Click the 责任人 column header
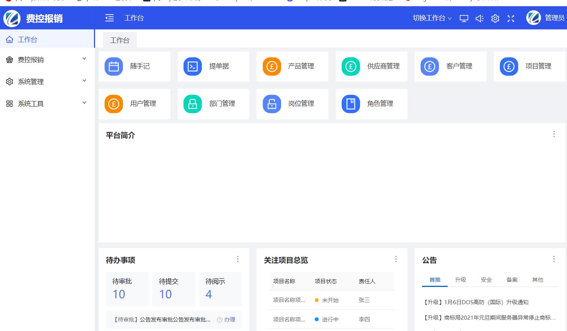This screenshot has height=331, width=567. point(367,281)
